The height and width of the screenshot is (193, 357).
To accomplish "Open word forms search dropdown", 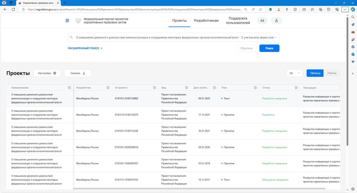I will pos(259,37).
